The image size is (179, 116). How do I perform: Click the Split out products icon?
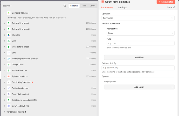(x=9, y=77)
